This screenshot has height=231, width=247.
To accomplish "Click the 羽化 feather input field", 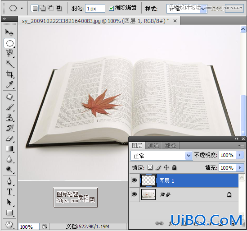I will tap(95, 9).
